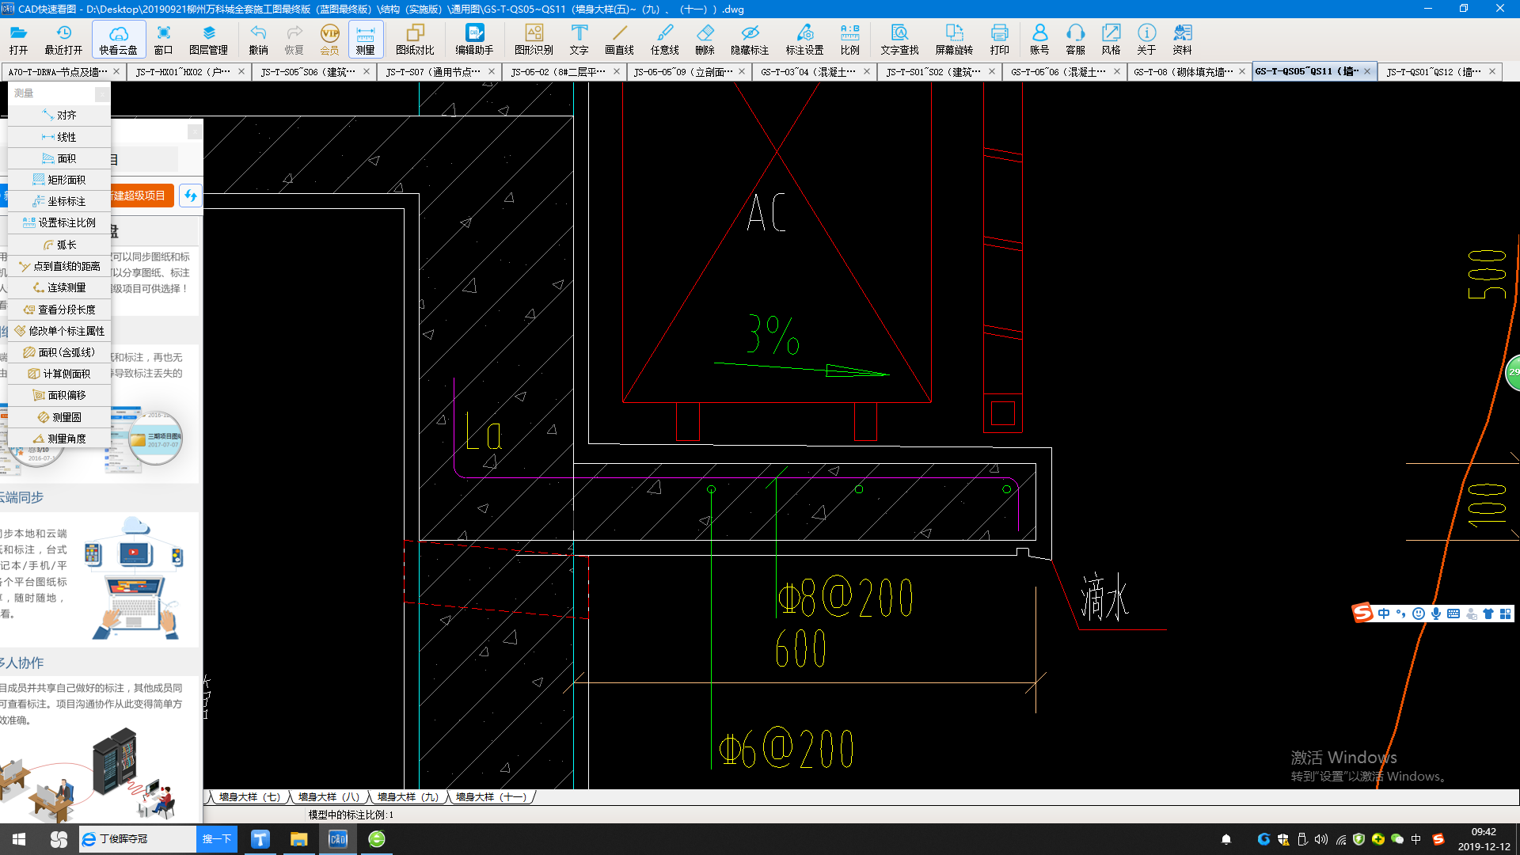Screen dimensions: 1520x855
Task: Choose 计算侧面积 option
Action: (59, 374)
